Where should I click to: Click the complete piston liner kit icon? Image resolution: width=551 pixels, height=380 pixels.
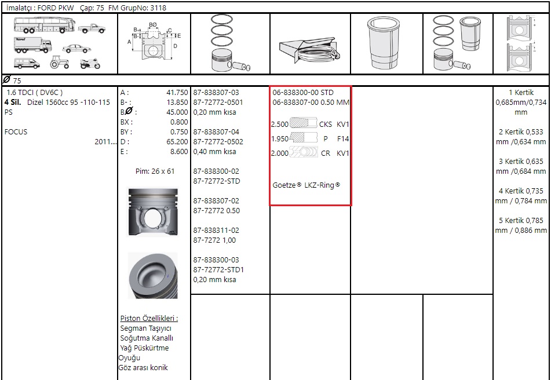pos(458,43)
